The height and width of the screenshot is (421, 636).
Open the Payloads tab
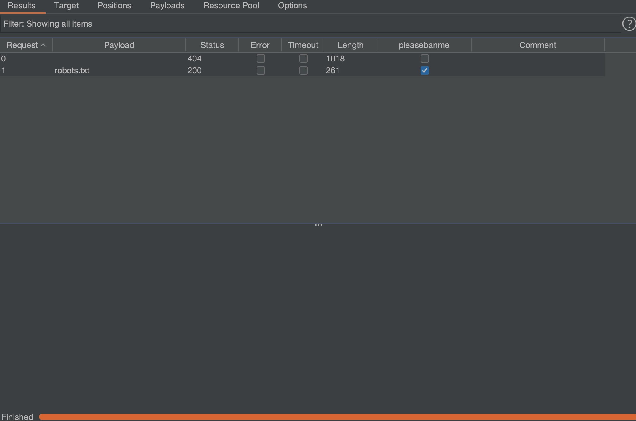tap(167, 6)
